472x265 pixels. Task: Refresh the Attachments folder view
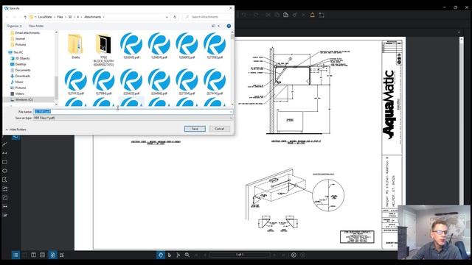point(175,17)
